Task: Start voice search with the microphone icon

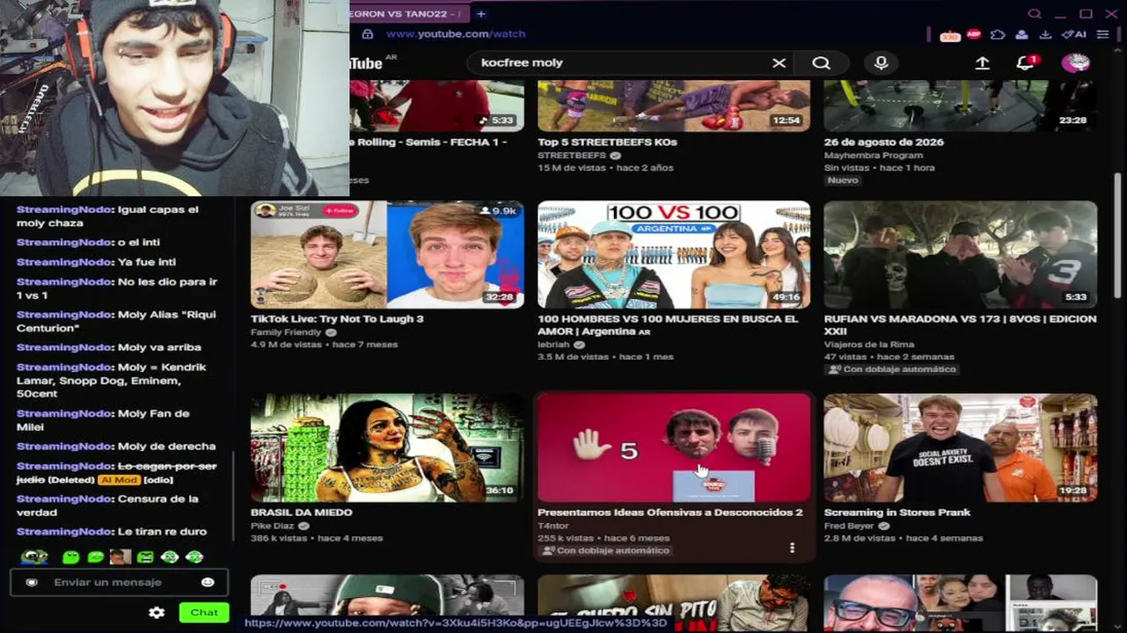Action: point(881,63)
